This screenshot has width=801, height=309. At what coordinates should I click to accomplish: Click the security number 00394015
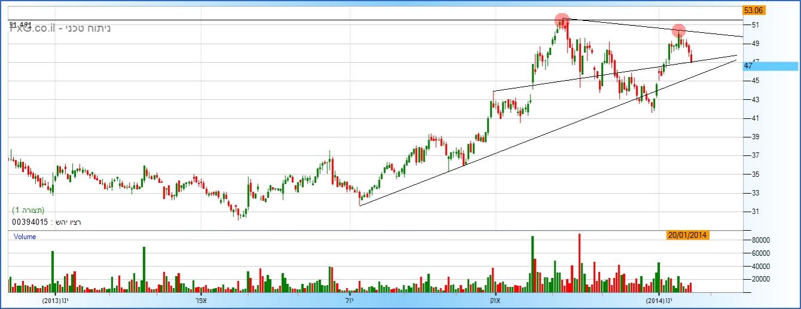click(30, 222)
